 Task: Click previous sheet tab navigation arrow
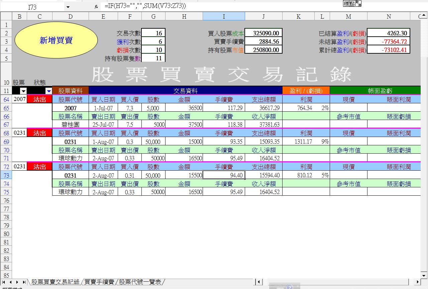click(x=11, y=282)
